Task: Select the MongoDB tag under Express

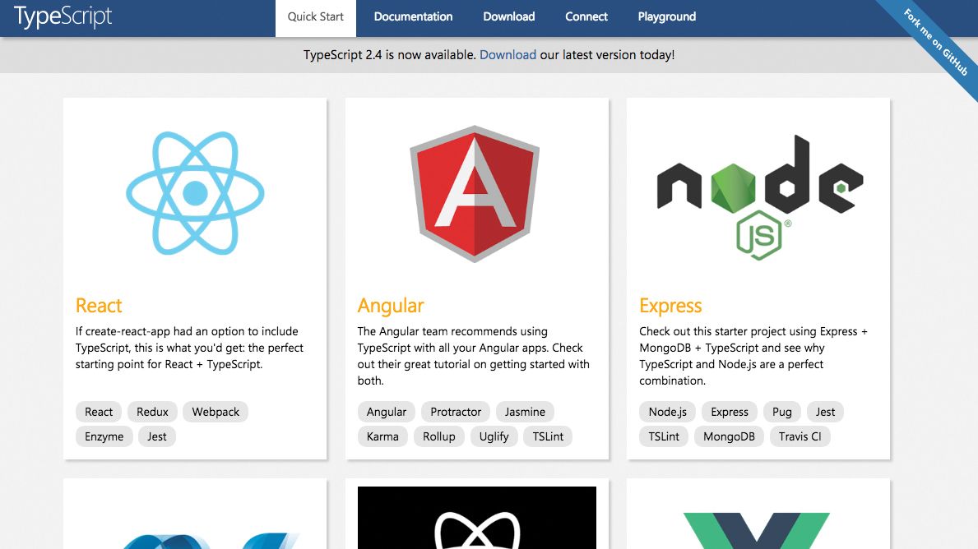Action: [729, 436]
